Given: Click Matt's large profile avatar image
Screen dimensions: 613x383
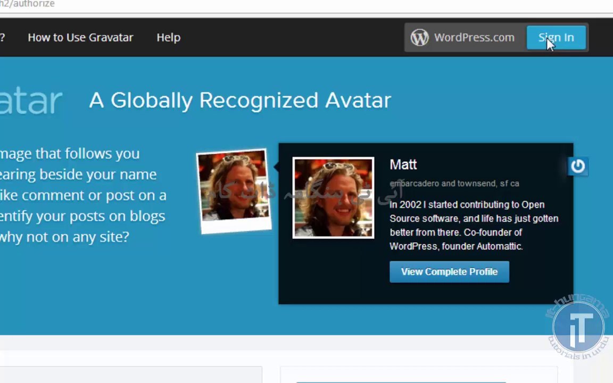Looking at the screenshot, I should [333, 198].
